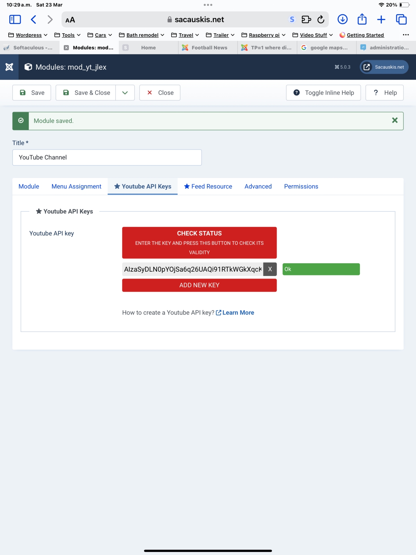Open Safari downloads icon
416x555 pixels.
pyautogui.click(x=343, y=19)
